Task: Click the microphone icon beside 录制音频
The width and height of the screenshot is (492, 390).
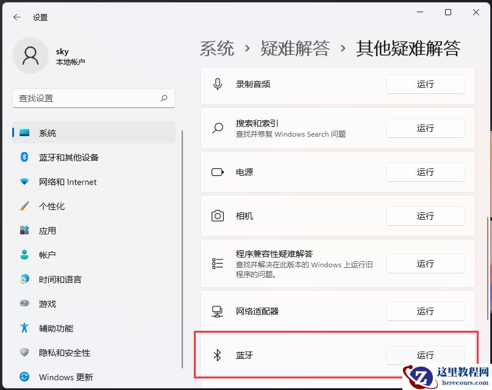Action: tap(216, 84)
